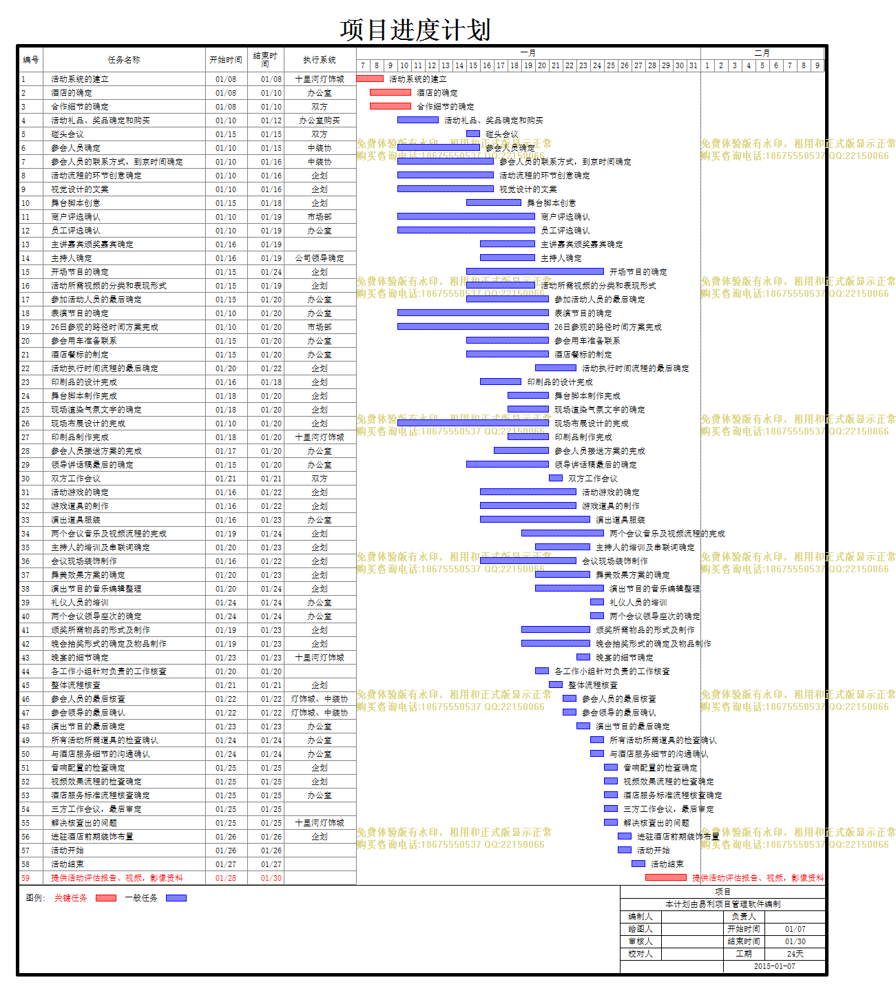Click the 十里河灯饰城 cell in row 27
The width and height of the screenshot is (896, 991).
[x=320, y=437]
